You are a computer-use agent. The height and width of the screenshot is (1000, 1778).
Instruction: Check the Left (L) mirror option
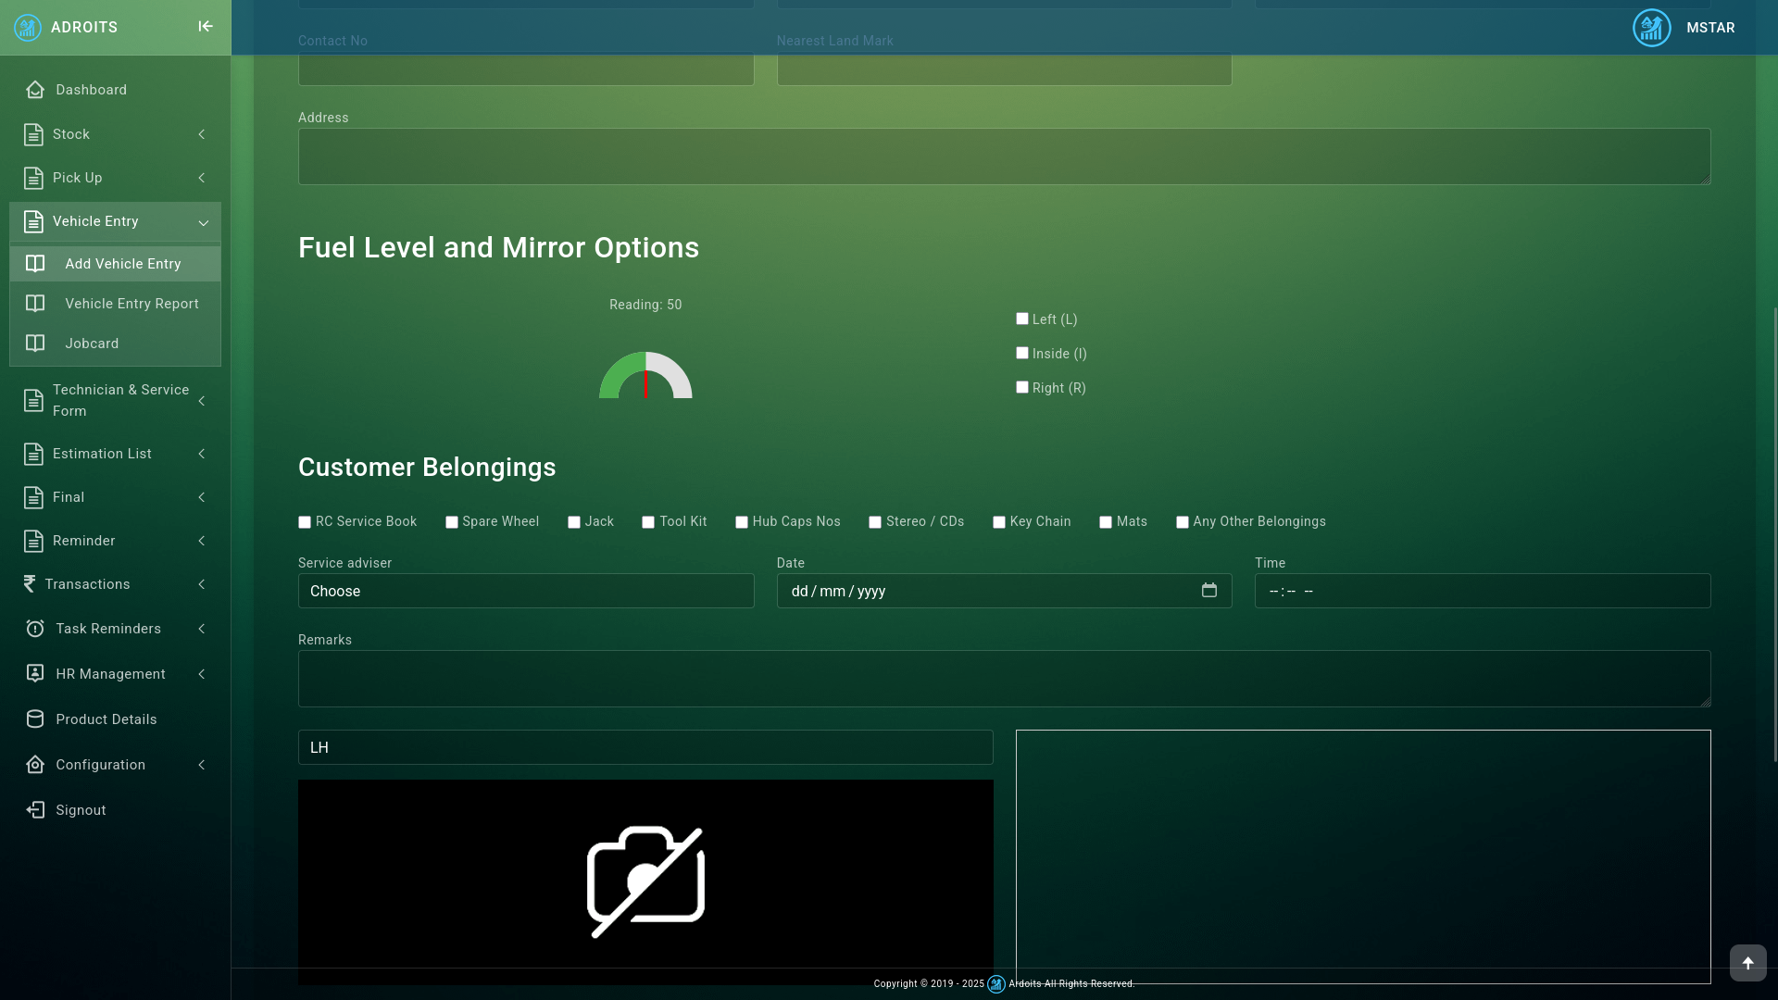click(1022, 319)
